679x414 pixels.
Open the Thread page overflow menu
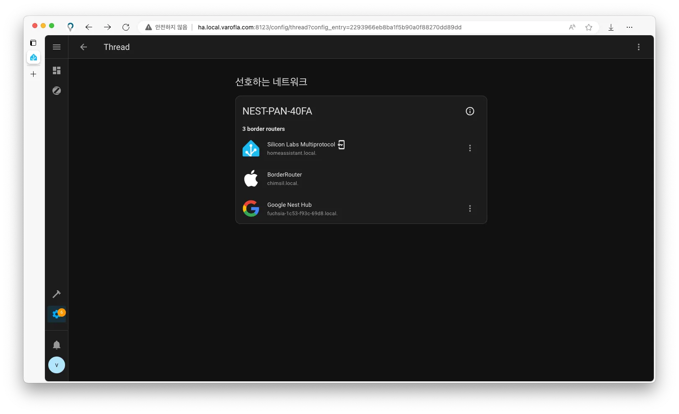[639, 47]
